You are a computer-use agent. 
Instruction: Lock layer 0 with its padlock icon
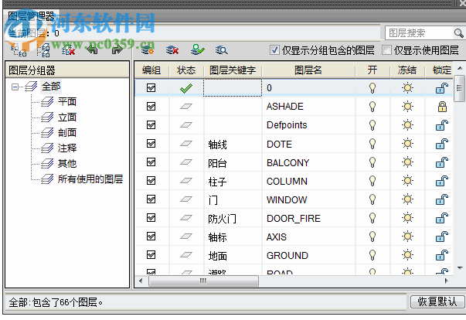tap(442, 88)
